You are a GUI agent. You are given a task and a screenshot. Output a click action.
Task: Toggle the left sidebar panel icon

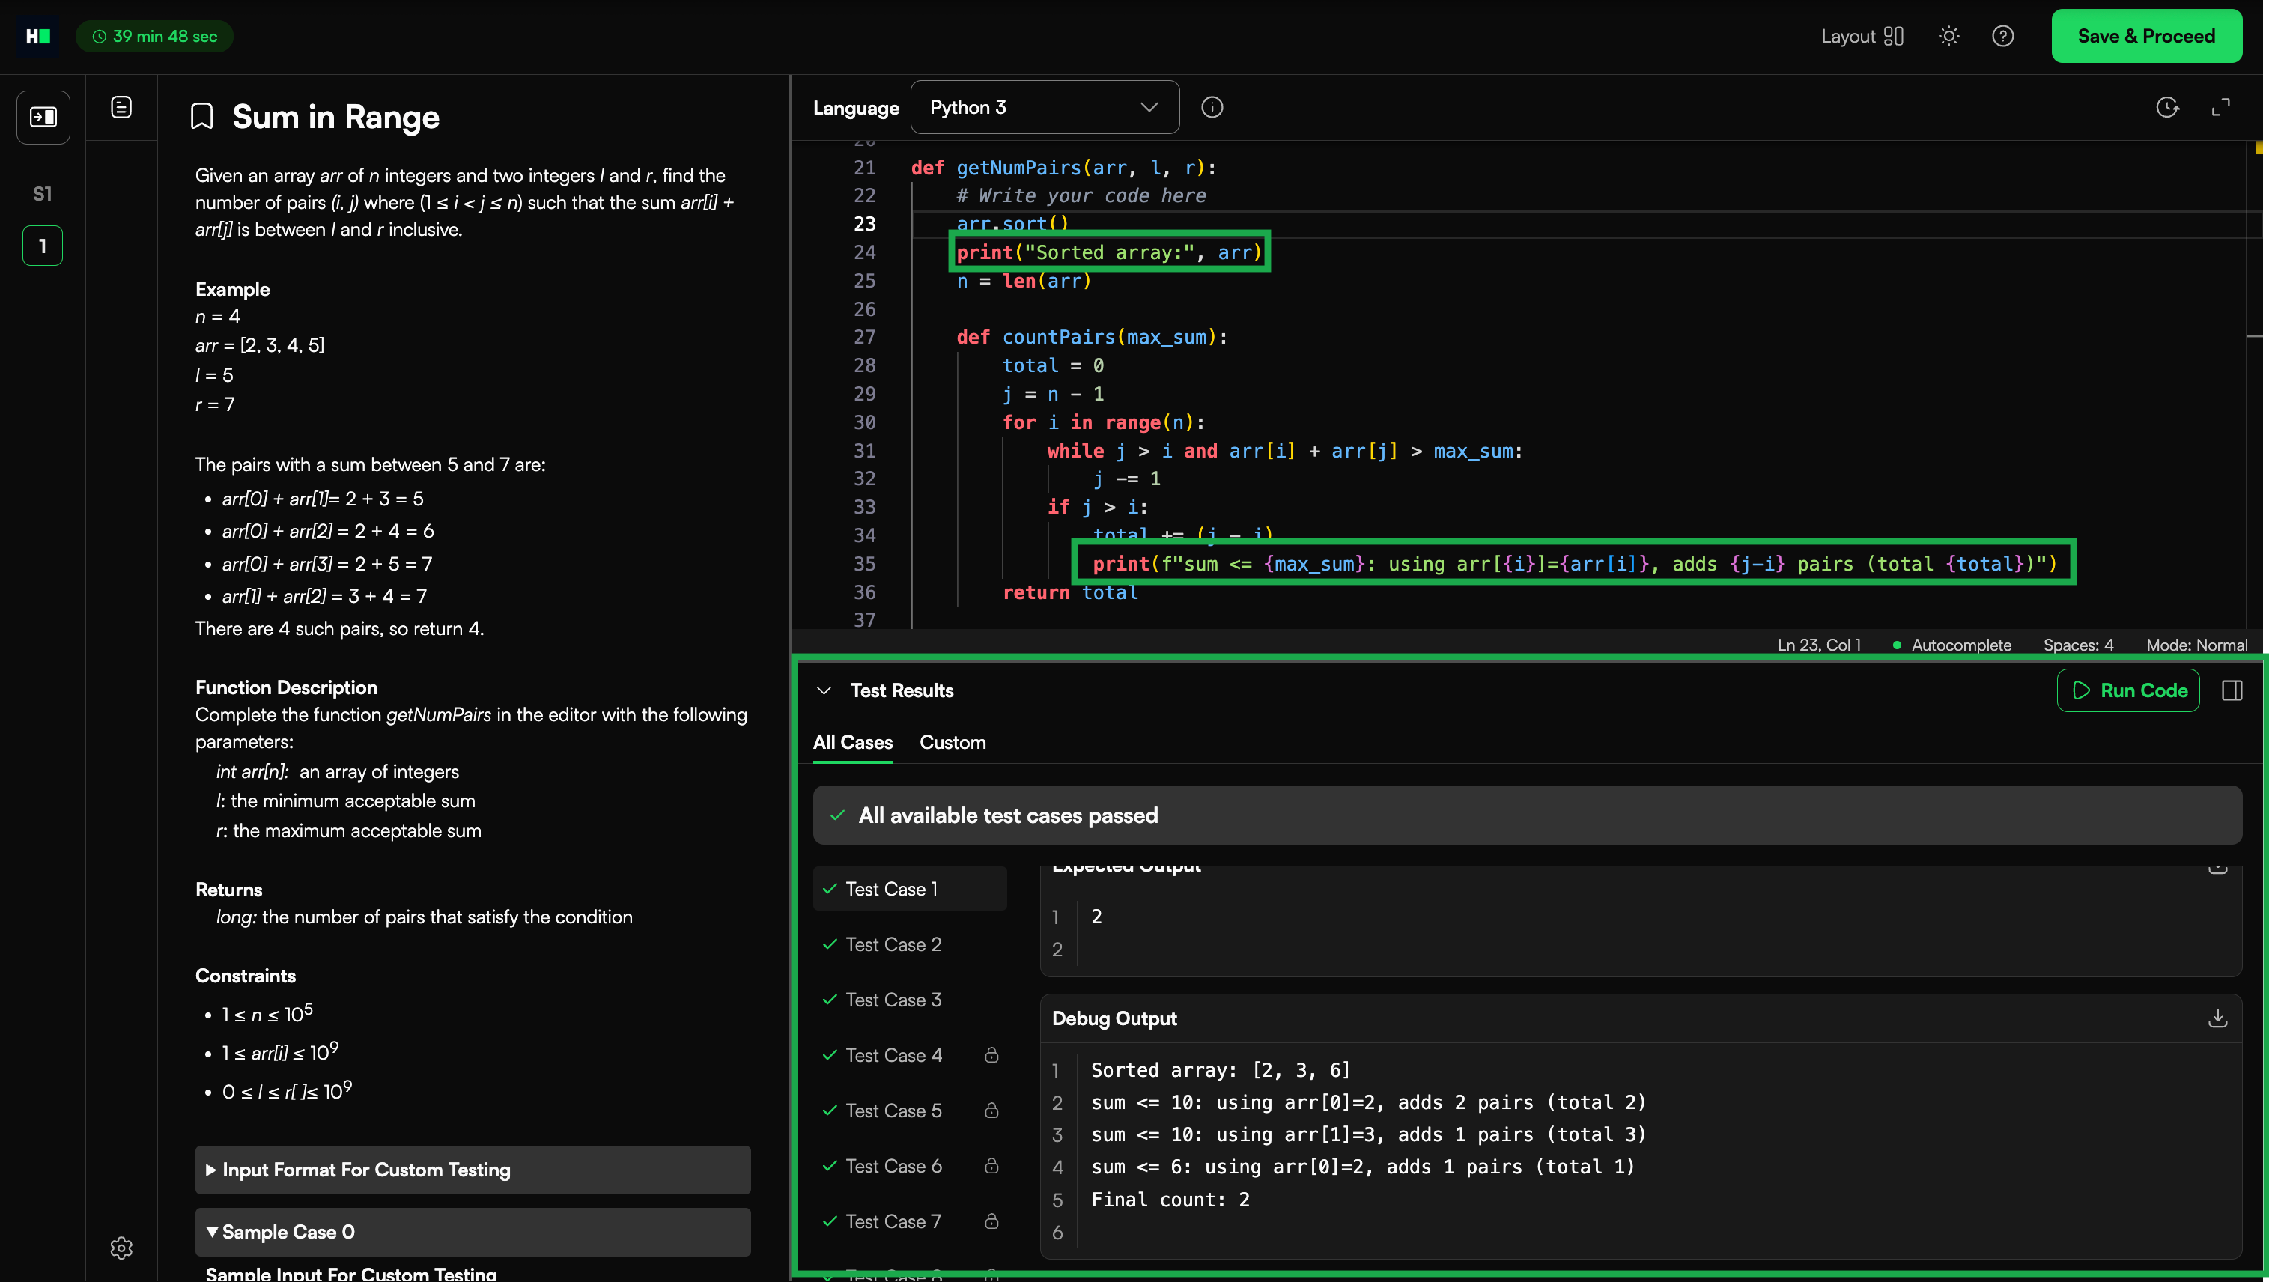coord(43,116)
